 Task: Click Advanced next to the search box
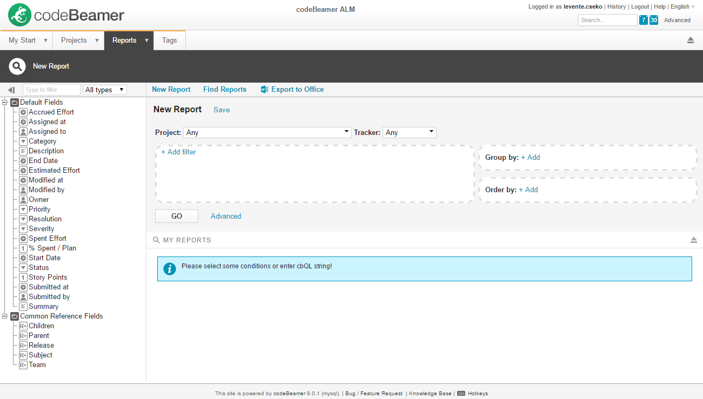coord(678,21)
